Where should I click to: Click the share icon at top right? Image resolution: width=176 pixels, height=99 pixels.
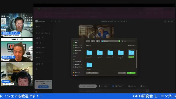click(172, 21)
